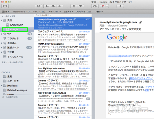Select edit7 (116) in favorites bar
This screenshot has width=154, height=119.
click(x=39, y=12)
